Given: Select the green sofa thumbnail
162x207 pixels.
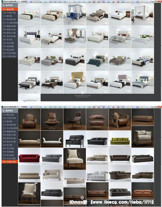Looking at the screenshot, I should coord(120,139).
